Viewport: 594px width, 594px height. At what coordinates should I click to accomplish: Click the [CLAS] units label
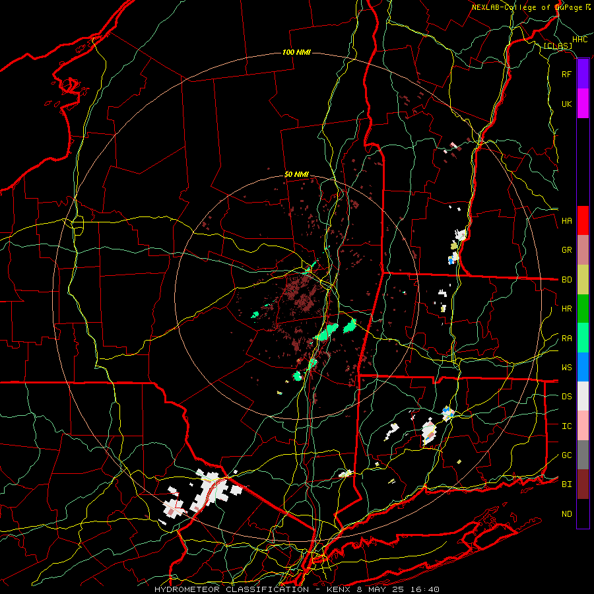coord(558,46)
